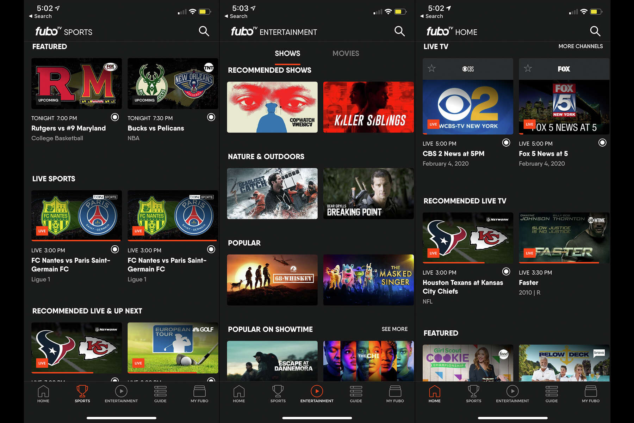The image size is (634, 423).
Task: Go back to Search on Sports screen
Action: [x=40, y=16]
